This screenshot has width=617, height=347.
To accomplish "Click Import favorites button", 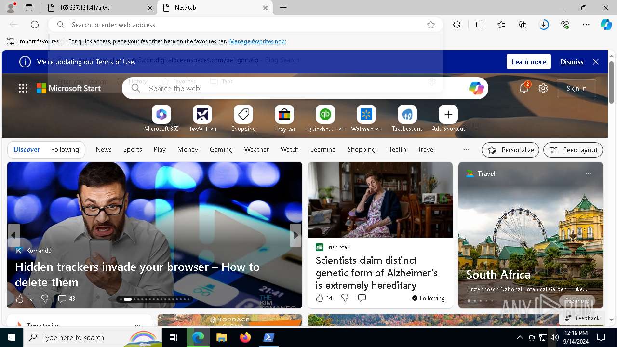I will click(33, 41).
